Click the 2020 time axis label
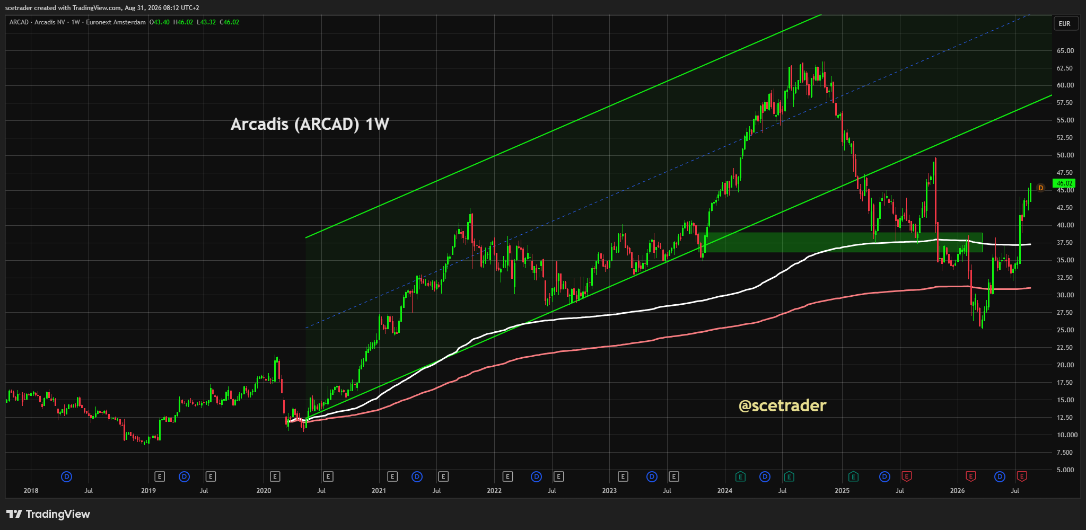Viewport: 1086px width, 530px height. (x=264, y=491)
